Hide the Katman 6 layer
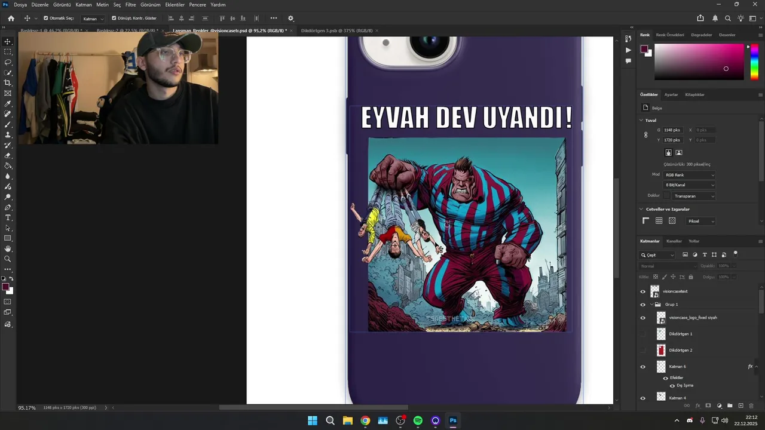Image resolution: width=765 pixels, height=430 pixels. tap(643, 367)
